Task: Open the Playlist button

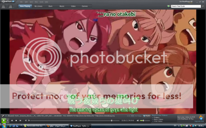Action: (x=147, y=116)
